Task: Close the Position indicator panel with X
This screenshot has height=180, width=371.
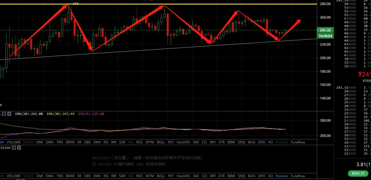Action: click(19, 147)
